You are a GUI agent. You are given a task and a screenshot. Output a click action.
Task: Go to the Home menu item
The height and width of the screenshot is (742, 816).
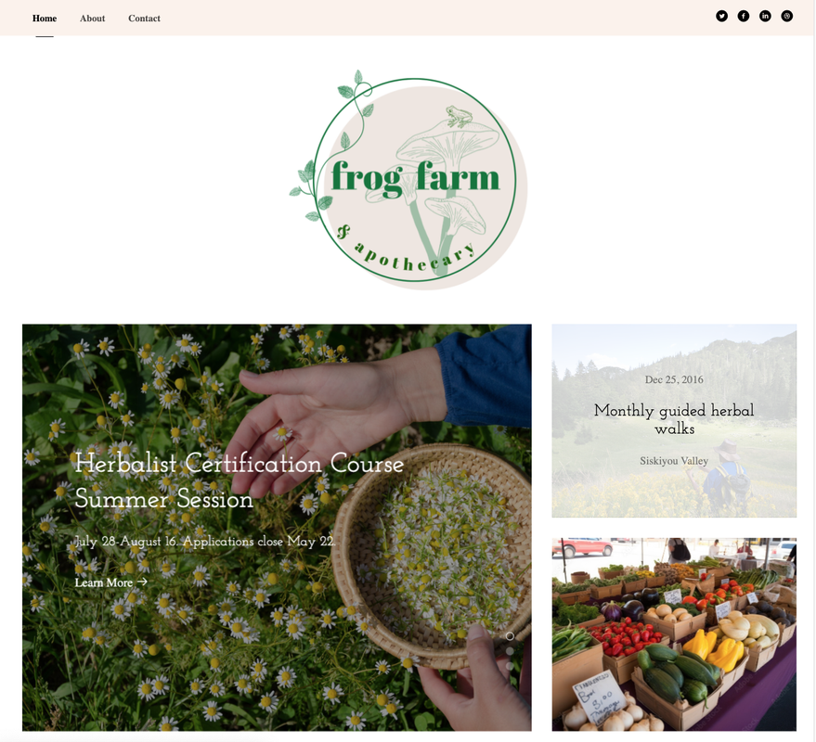[x=45, y=19]
